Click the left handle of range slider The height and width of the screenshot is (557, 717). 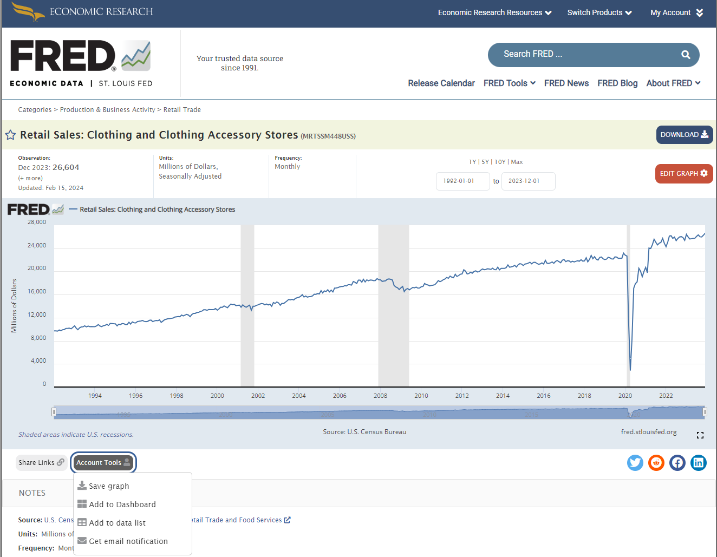(54, 412)
